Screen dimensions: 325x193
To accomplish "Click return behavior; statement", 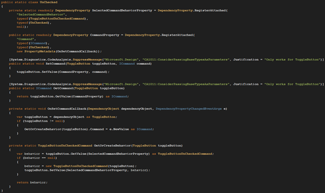I will (x=32, y=182).
